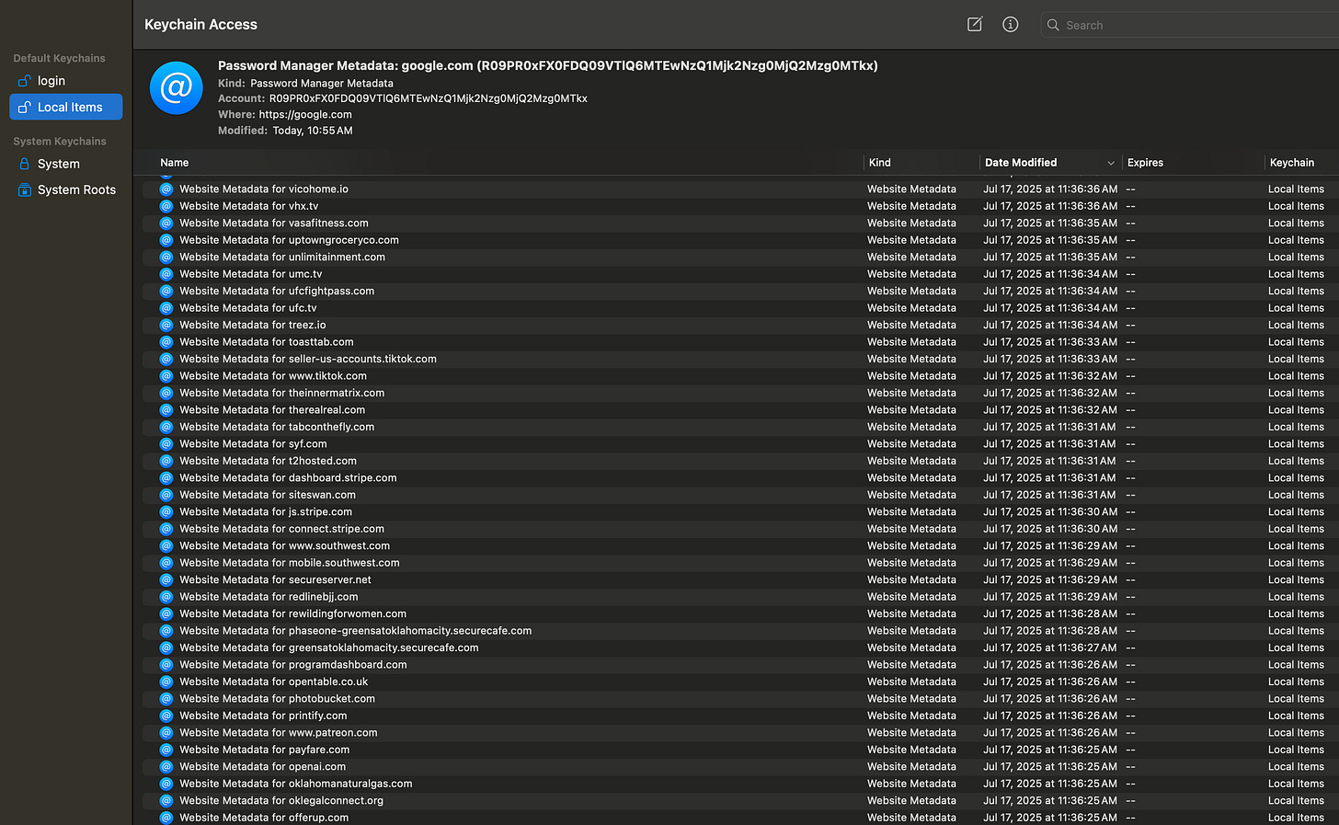Click the https://google.com Where value
Image resolution: width=1339 pixels, height=825 pixels.
pos(305,115)
